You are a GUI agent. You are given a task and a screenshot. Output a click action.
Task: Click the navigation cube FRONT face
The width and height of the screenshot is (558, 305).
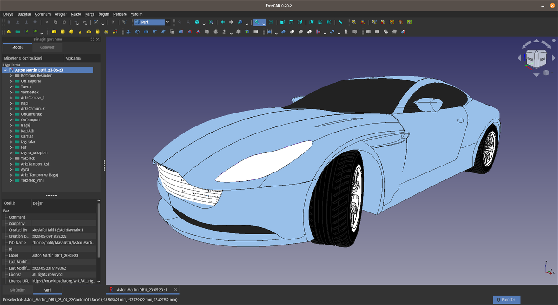[531, 59]
